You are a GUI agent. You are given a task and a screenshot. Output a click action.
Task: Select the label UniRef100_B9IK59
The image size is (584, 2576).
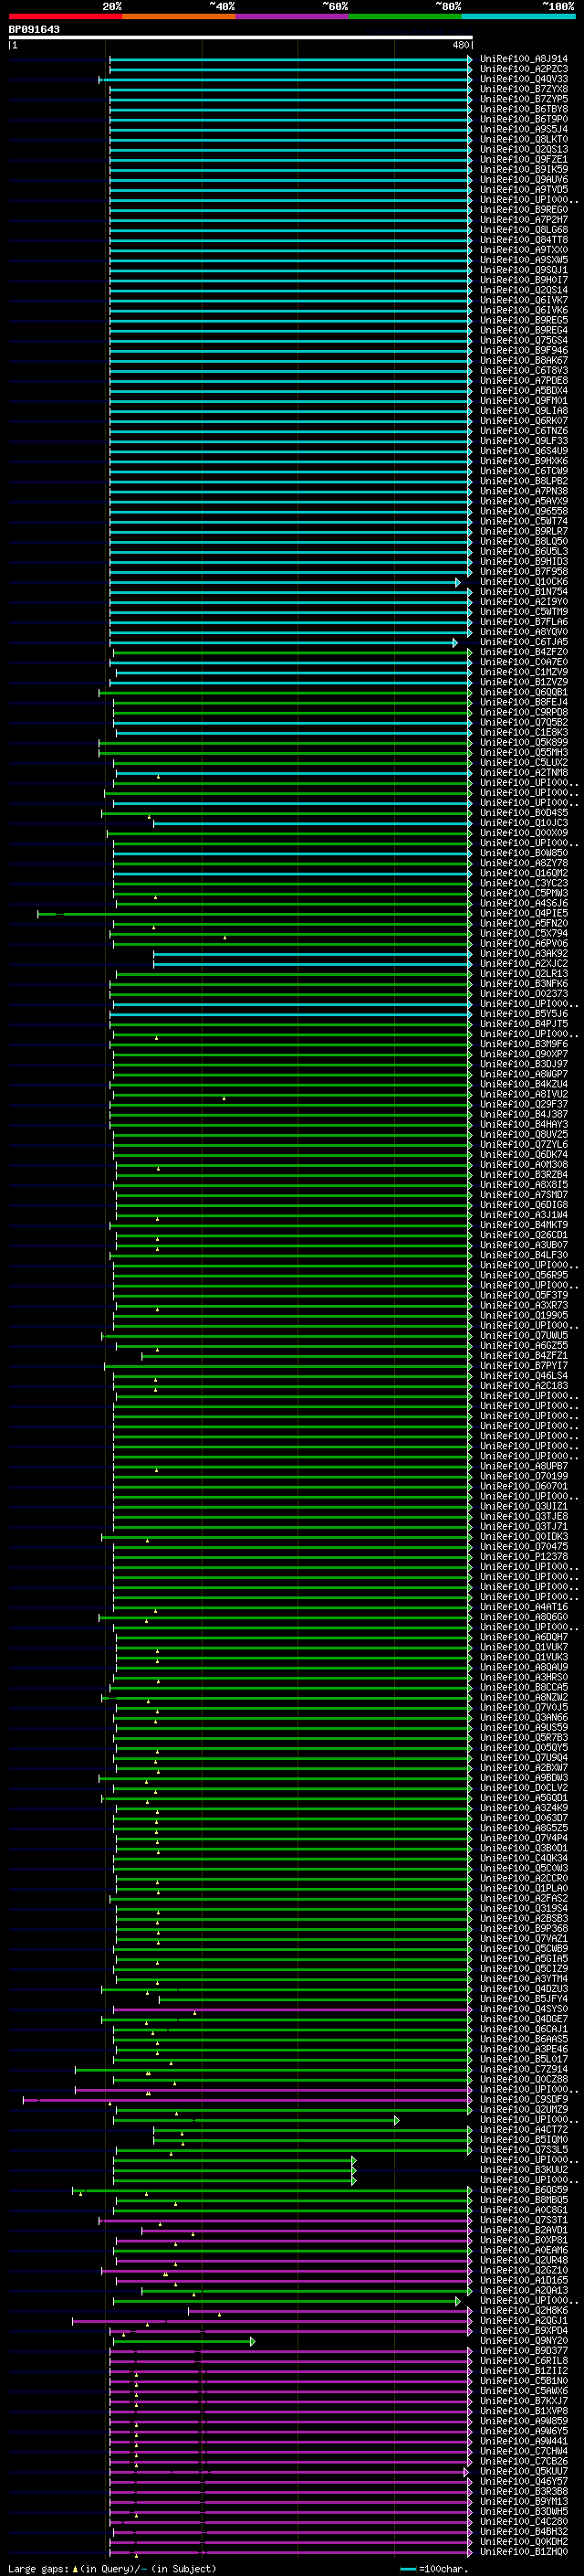click(x=523, y=169)
